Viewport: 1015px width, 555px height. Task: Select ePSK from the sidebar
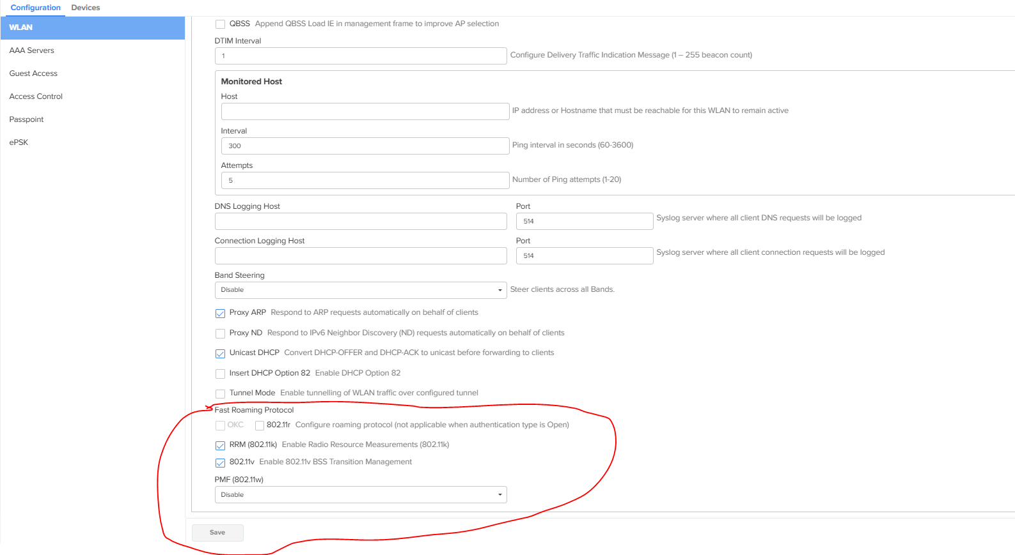point(19,142)
